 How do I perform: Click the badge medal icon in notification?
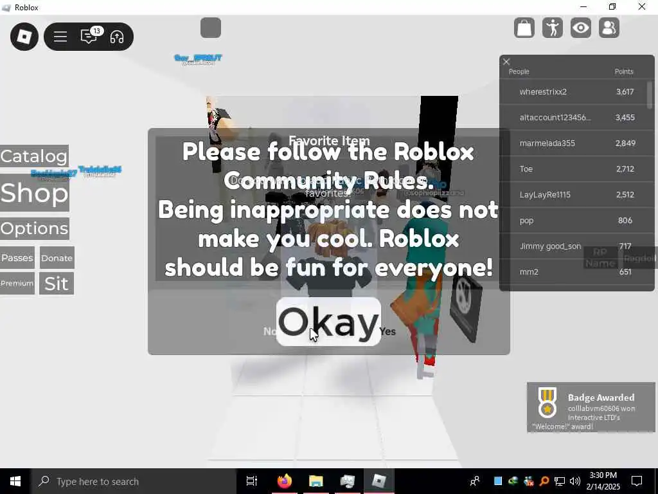[547, 403]
